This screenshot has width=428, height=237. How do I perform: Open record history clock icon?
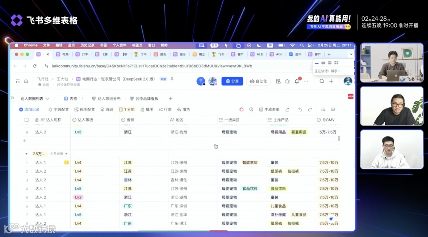(251, 109)
